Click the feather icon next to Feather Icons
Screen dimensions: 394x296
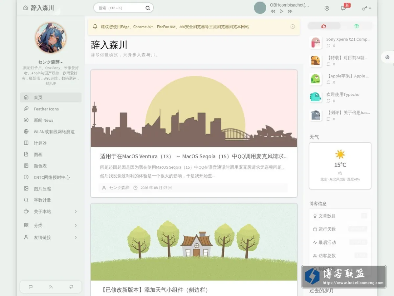pos(26,109)
